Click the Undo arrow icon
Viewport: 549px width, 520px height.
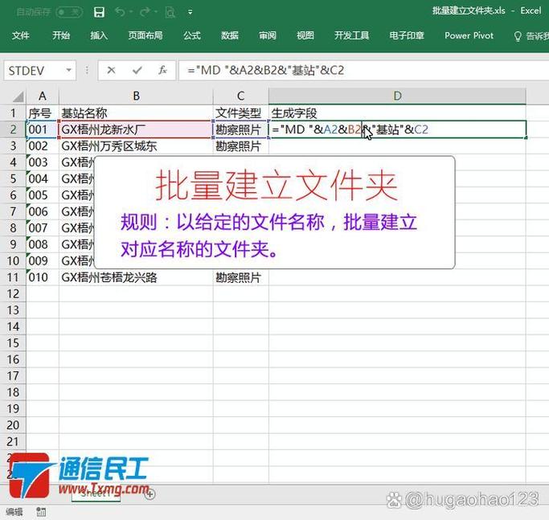120,13
